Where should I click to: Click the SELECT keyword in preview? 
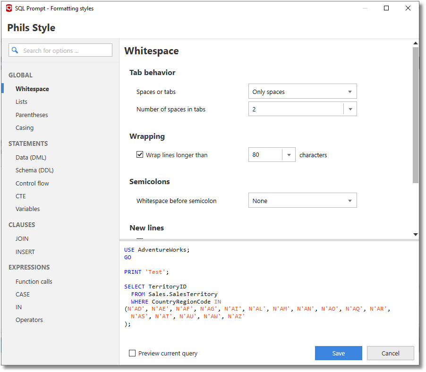coord(135,287)
